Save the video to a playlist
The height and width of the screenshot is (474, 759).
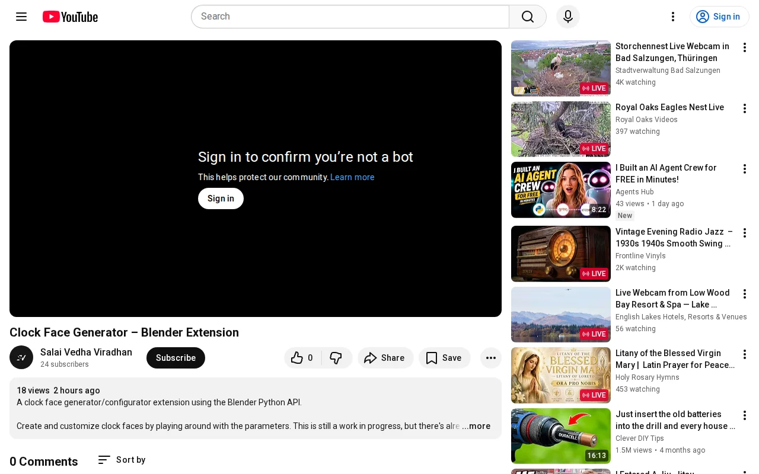pos(444,358)
